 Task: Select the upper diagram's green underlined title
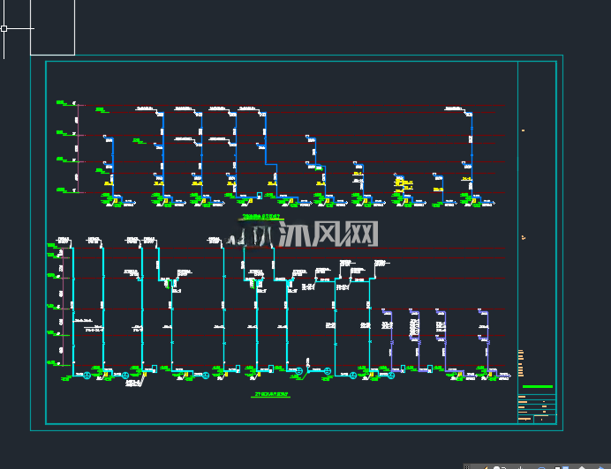click(x=261, y=217)
